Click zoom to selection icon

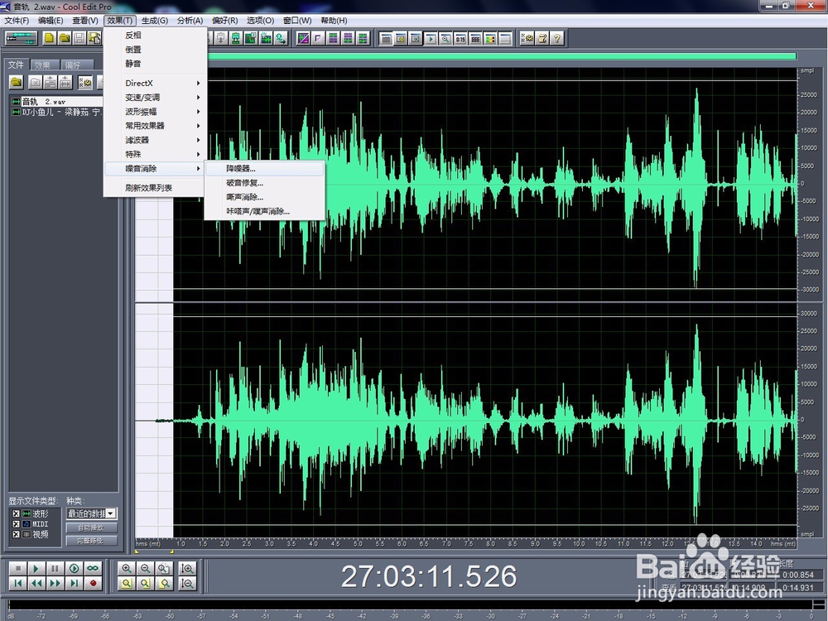126,583
